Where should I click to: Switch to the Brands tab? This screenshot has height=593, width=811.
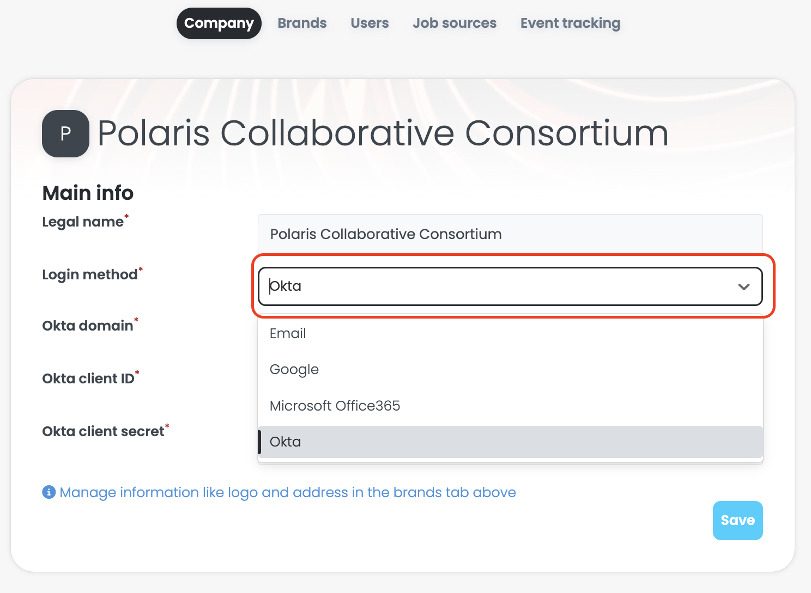pyautogui.click(x=302, y=23)
